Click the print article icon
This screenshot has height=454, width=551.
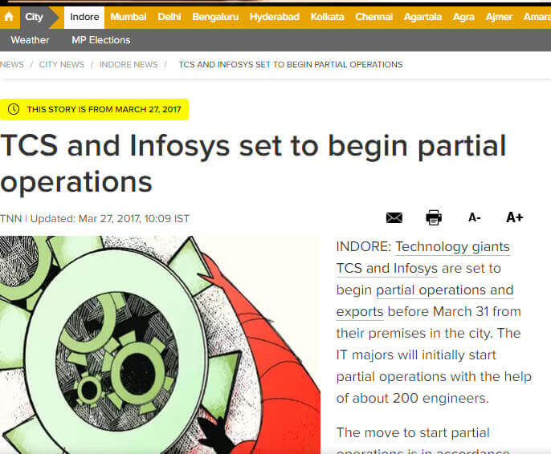point(434,217)
